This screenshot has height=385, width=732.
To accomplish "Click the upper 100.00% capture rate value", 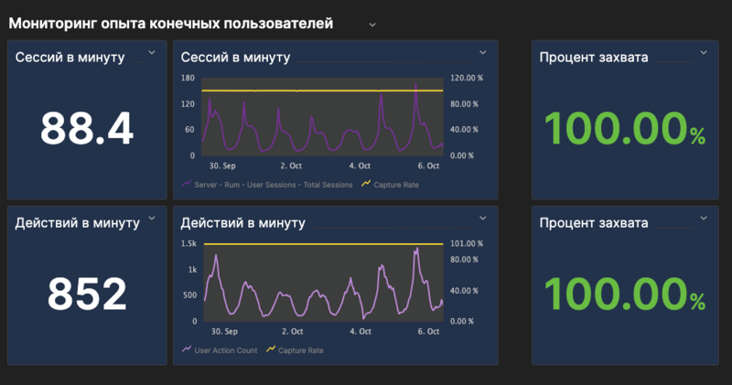I will coord(619,130).
